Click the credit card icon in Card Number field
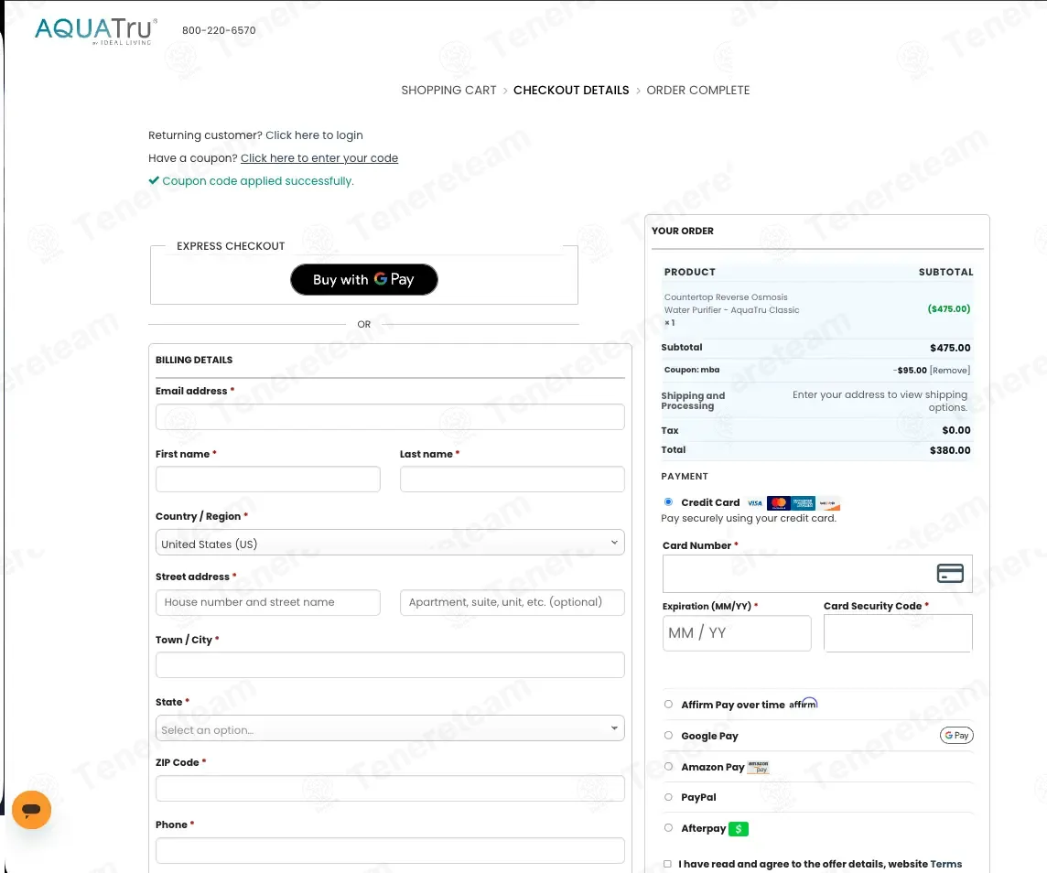The height and width of the screenshot is (873, 1047). (x=949, y=574)
